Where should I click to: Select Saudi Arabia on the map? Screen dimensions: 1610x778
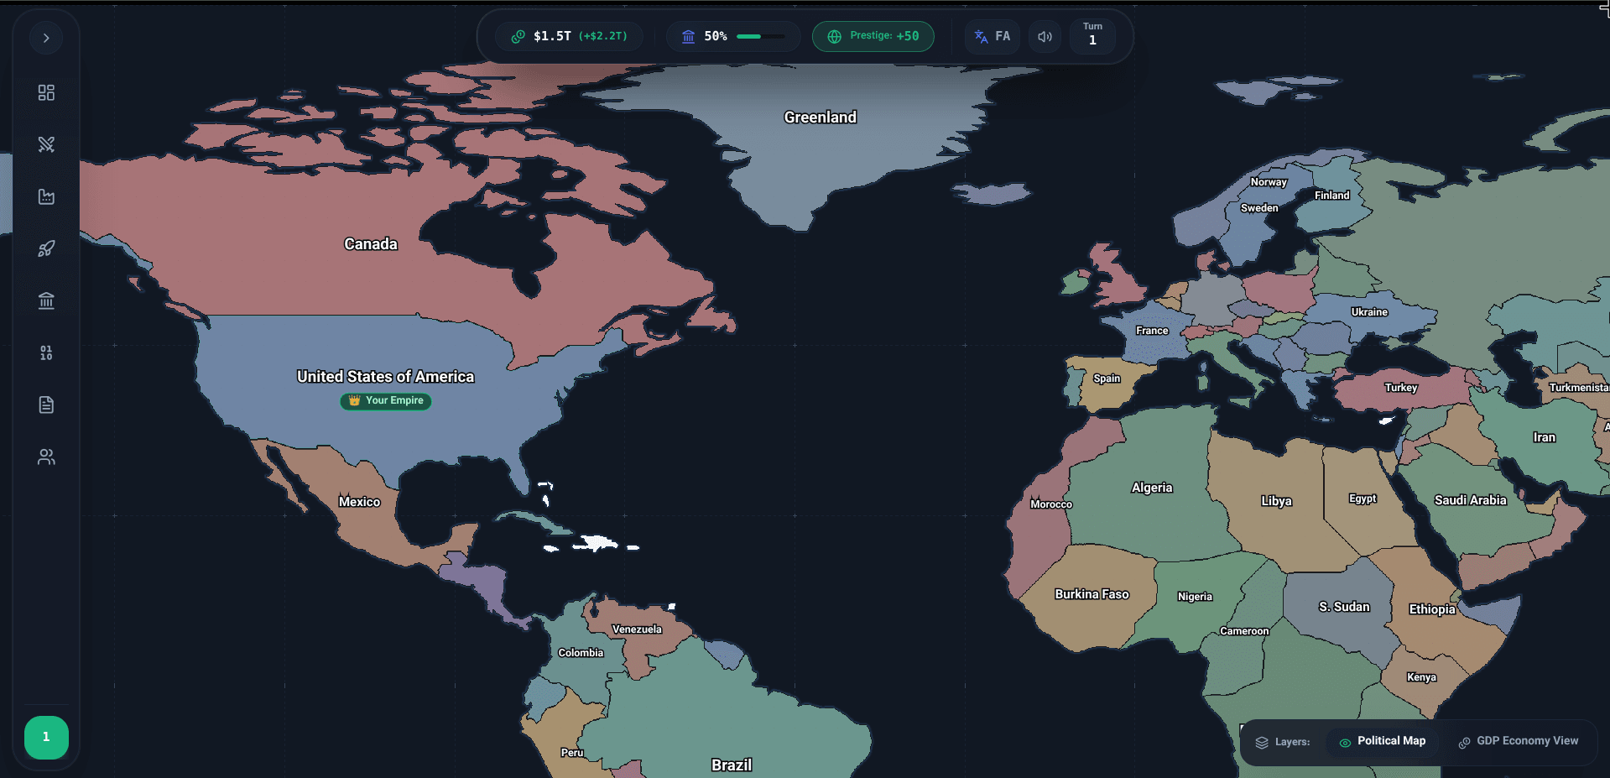pos(1471,500)
